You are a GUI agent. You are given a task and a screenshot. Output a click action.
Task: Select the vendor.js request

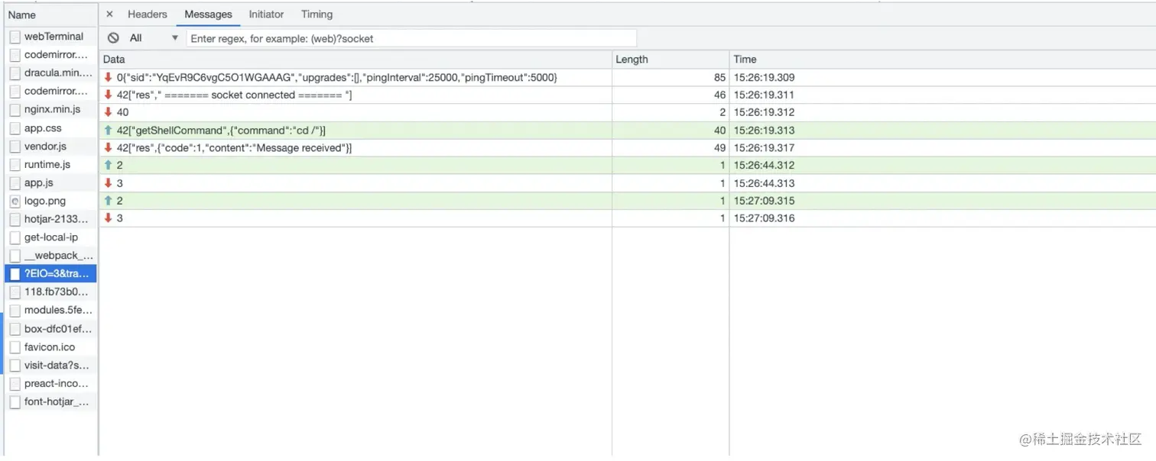click(51, 147)
